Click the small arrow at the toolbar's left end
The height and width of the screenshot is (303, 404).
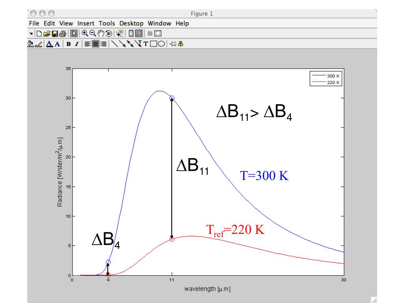coord(31,34)
